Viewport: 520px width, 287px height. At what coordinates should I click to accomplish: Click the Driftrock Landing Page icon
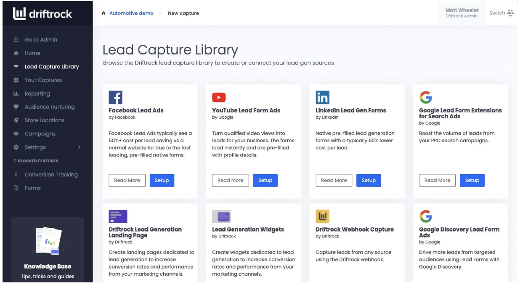118,217
